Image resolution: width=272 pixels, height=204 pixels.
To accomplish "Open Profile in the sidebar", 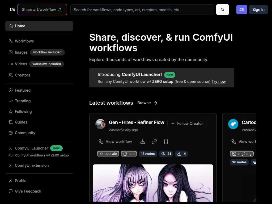I will 39,181.
